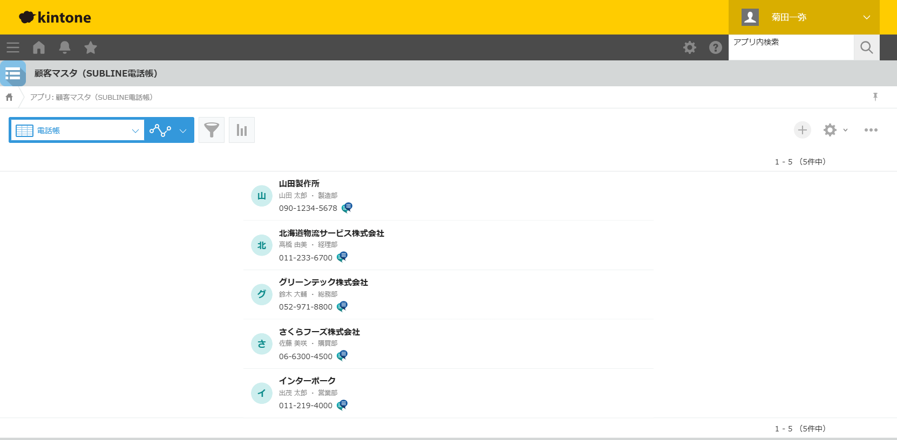This screenshot has width=897, height=440.
Task: Click the call icon next to 052-971-8800
Action: coord(342,306)
